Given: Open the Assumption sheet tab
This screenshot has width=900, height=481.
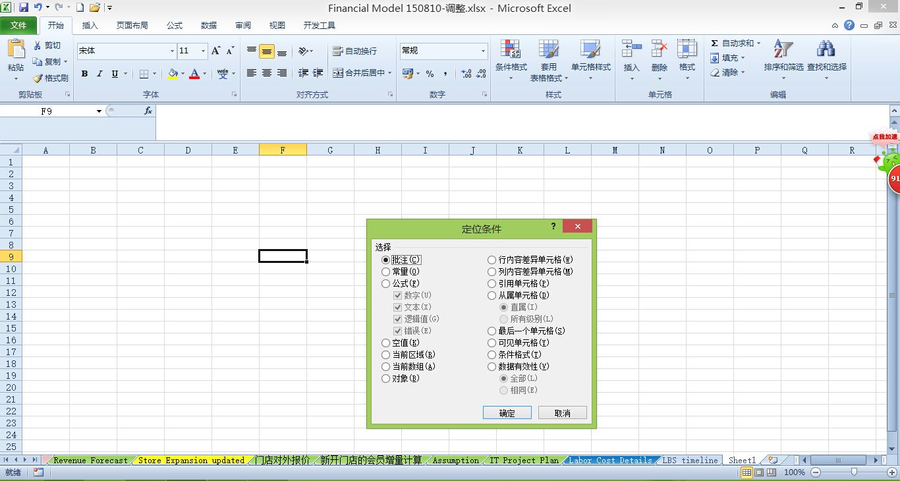Looking at the screenshot, I should [x=455, y=460].
